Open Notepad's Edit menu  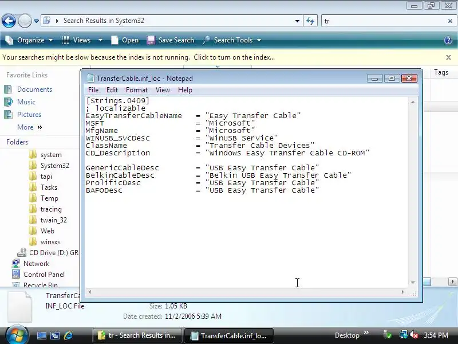coord(112,90)
